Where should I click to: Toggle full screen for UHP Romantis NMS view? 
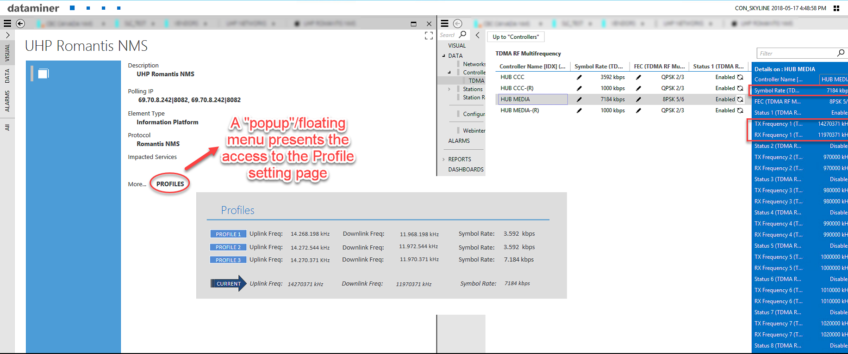click(429, 36)
